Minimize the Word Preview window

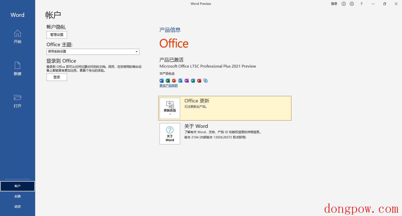[373, 4]
